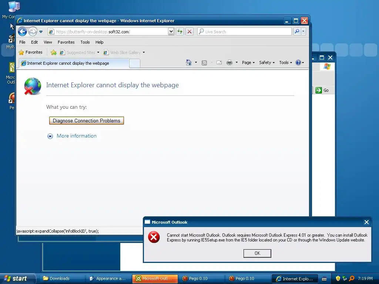Image resolution: width=379 pixels, height=284 pixels.
Task: Click the red error icon in Outlook dialog
Action: [x=154, y=237]
